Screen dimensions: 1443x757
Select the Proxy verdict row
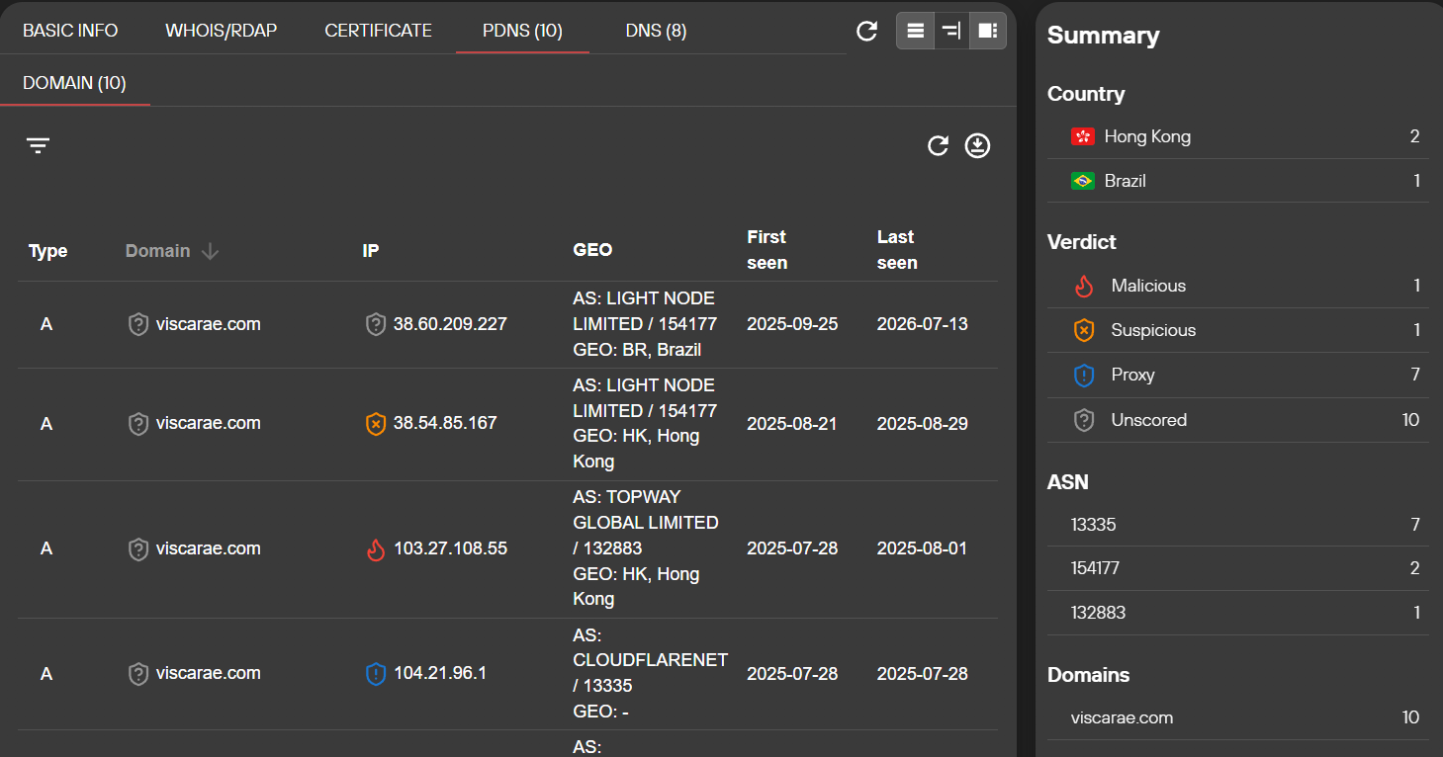point(1238,375)
